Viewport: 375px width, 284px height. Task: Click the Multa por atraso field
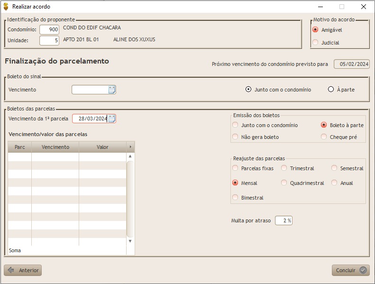(x=284, y=220)
